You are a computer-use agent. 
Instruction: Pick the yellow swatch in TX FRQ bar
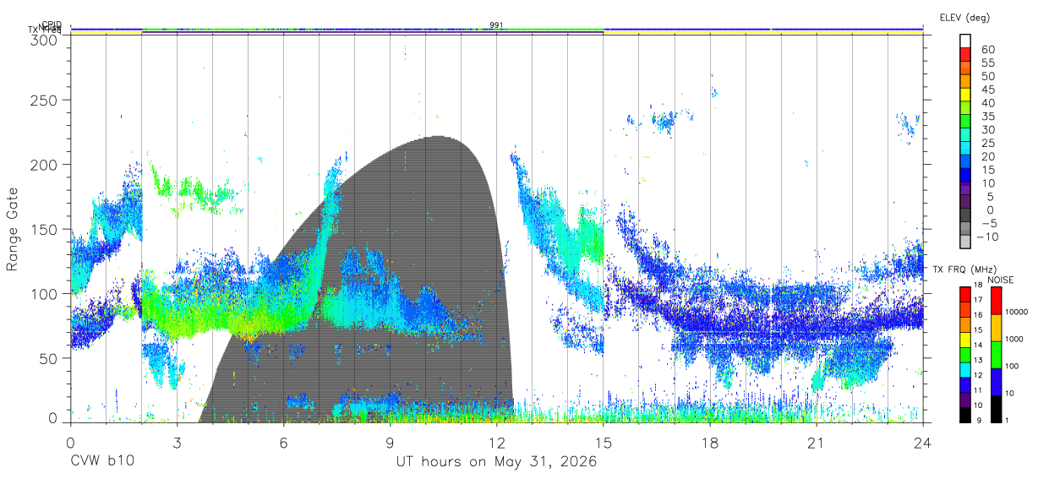point(965,340)
